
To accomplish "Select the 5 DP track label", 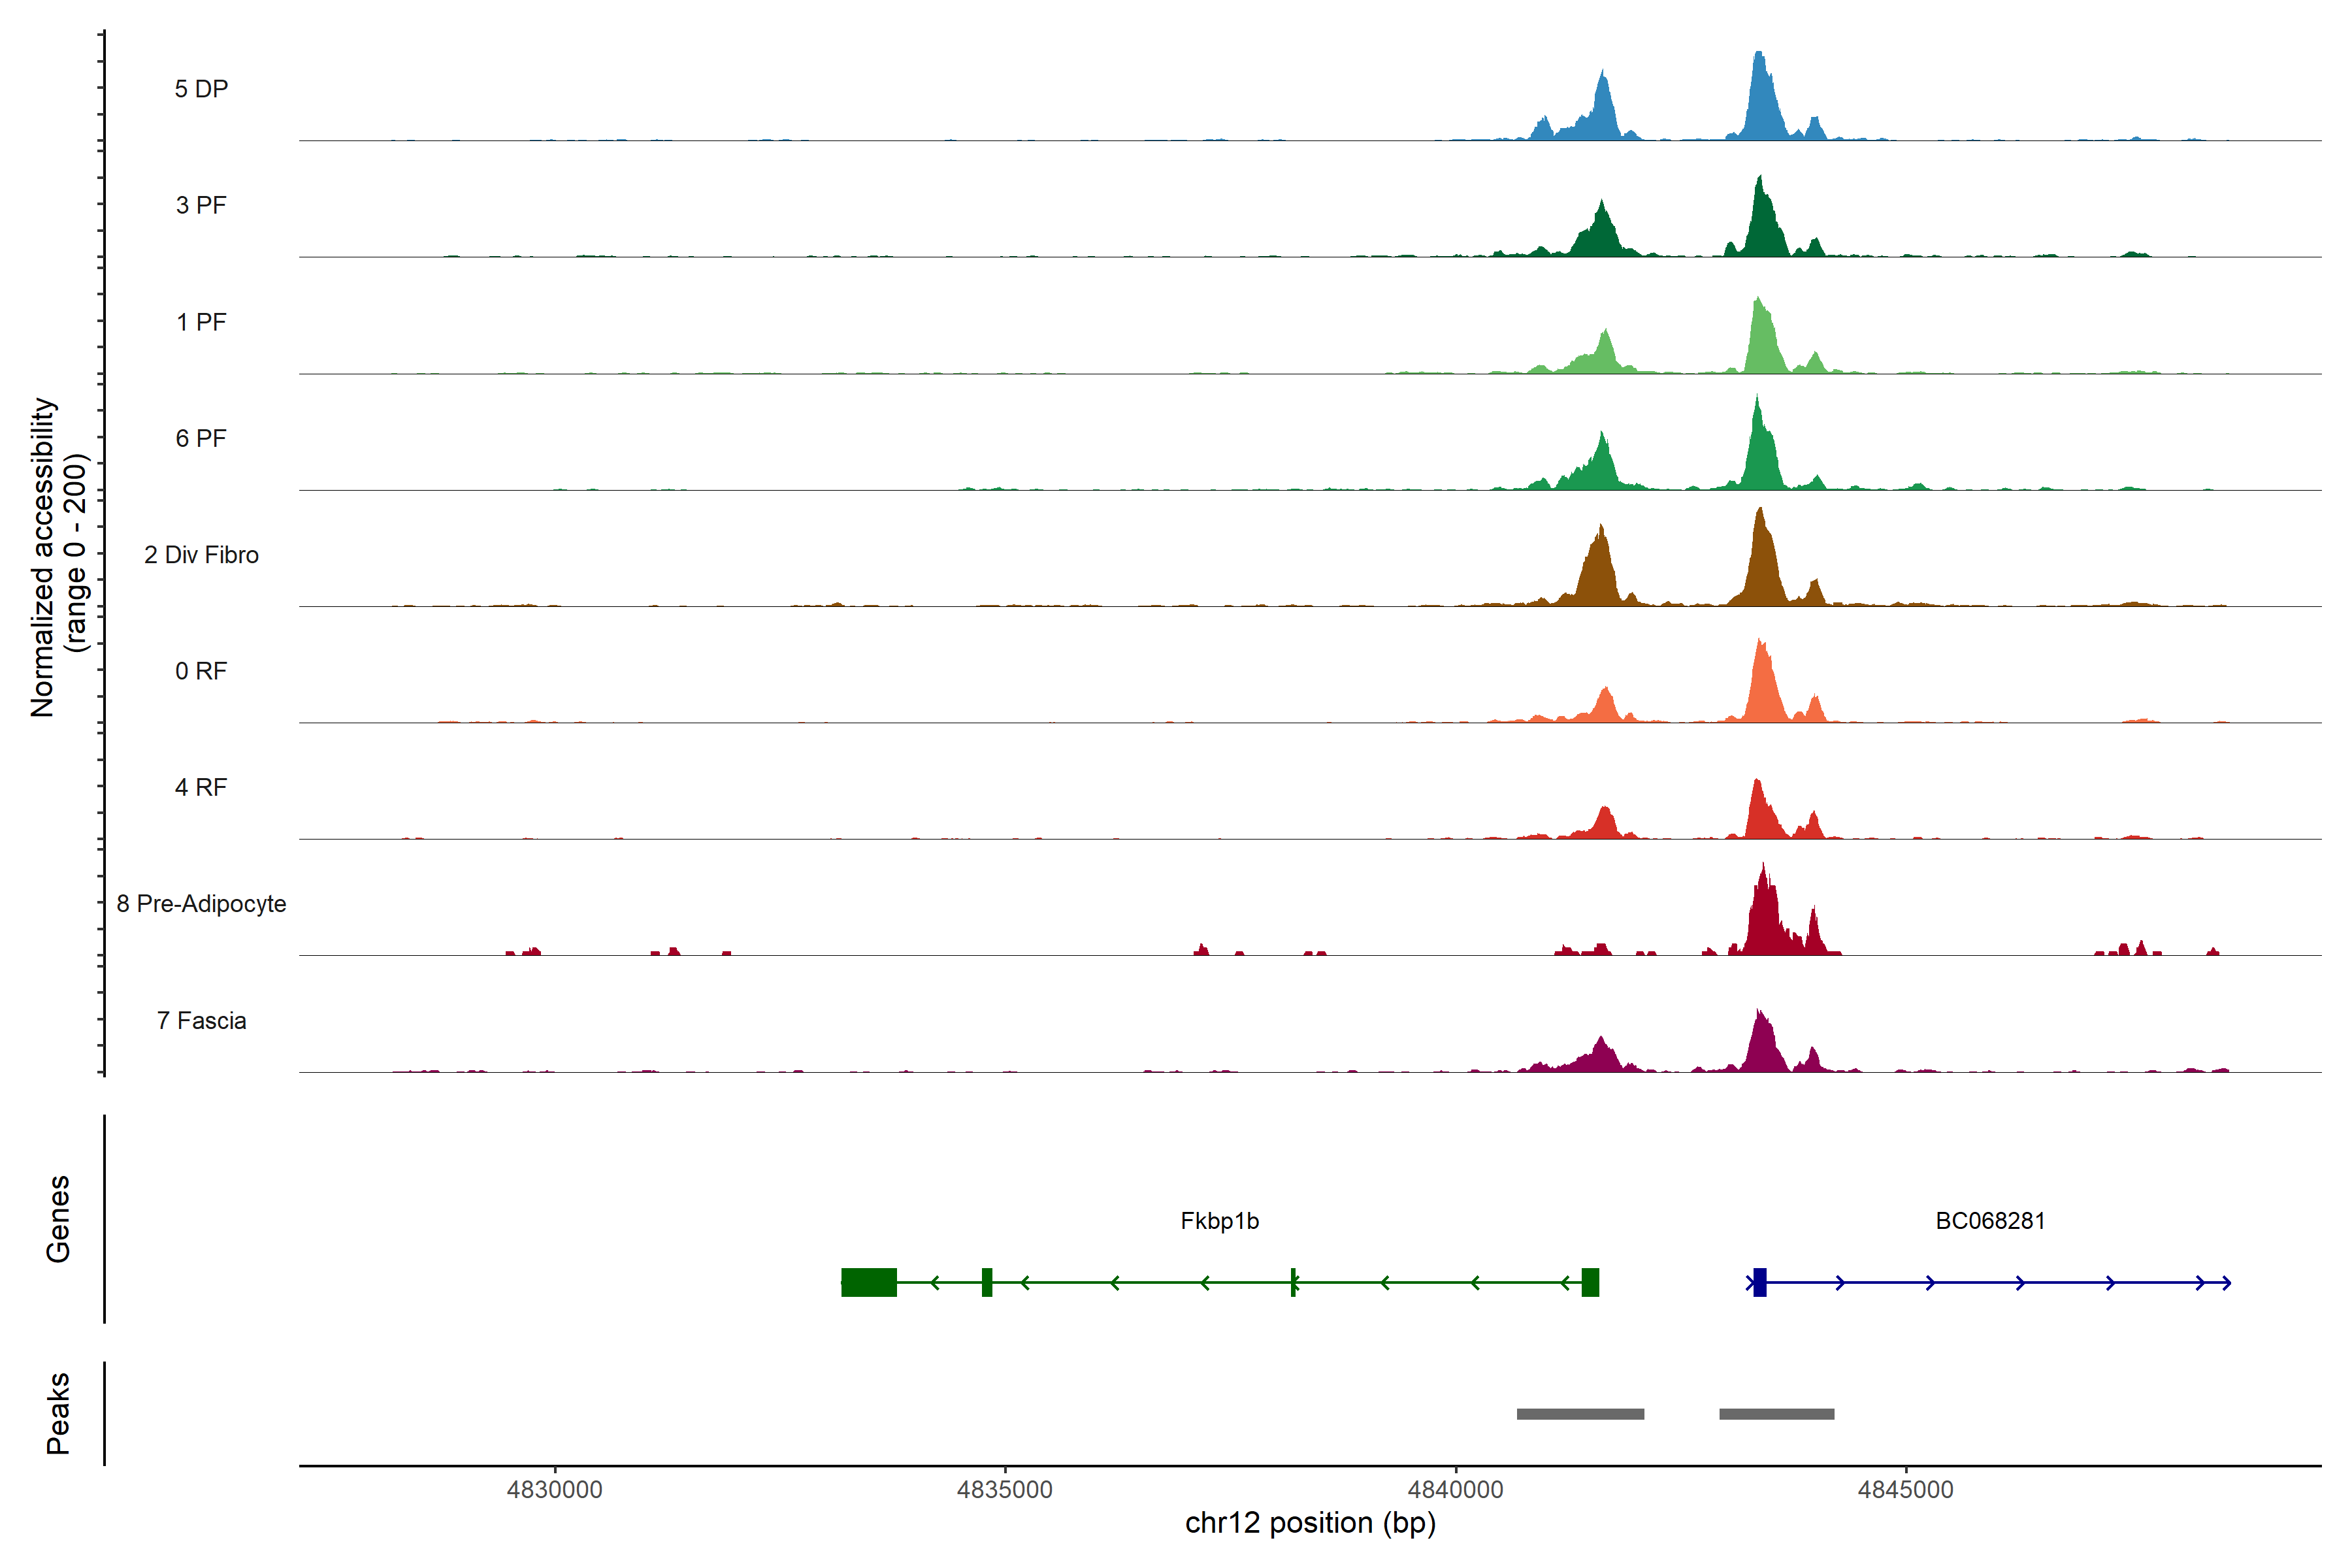I will point(201,89).
